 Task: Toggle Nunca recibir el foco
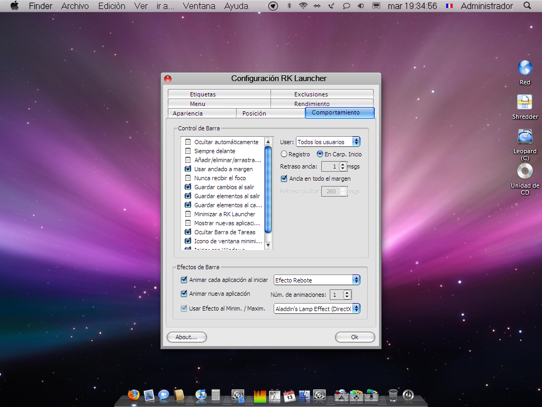click(x=188, y=178)
